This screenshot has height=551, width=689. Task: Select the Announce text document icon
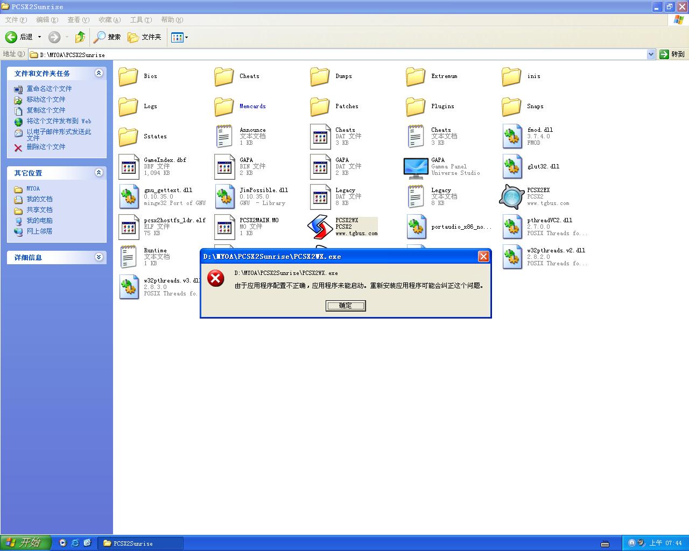click(224, 137)
